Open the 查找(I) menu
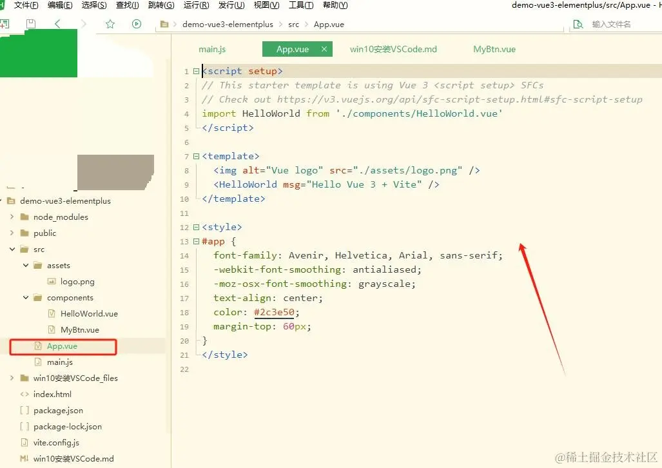Screen dimensions: 662x468 128,5
